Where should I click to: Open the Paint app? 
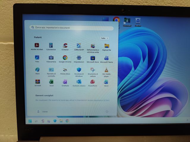pos(37,71)
